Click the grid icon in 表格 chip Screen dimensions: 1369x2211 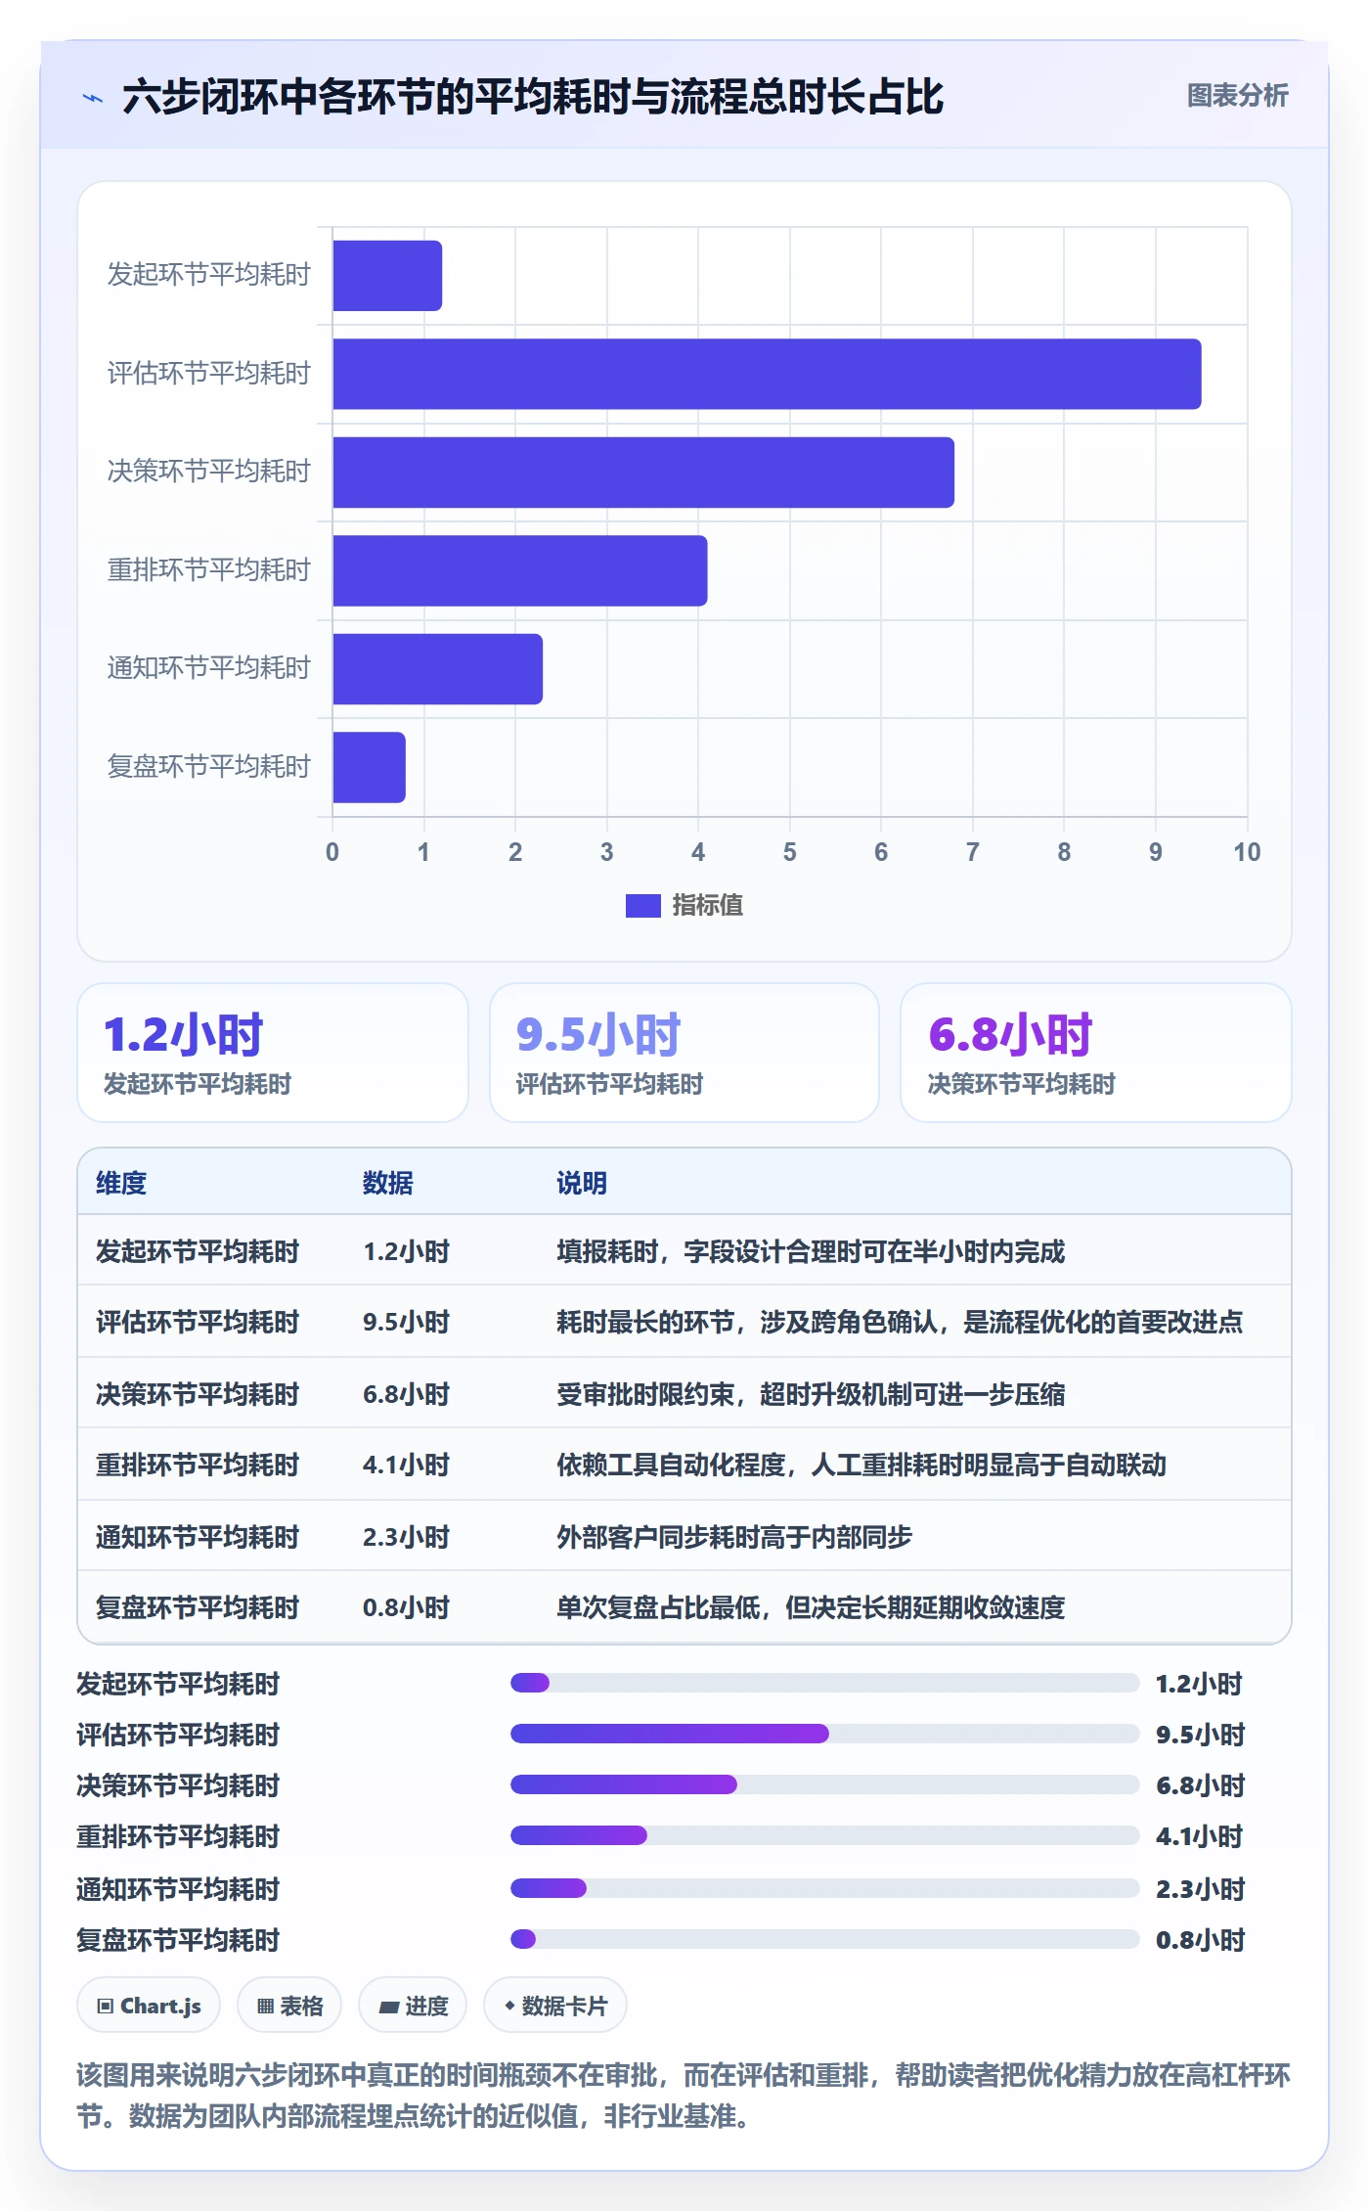tap(265, 2007)
